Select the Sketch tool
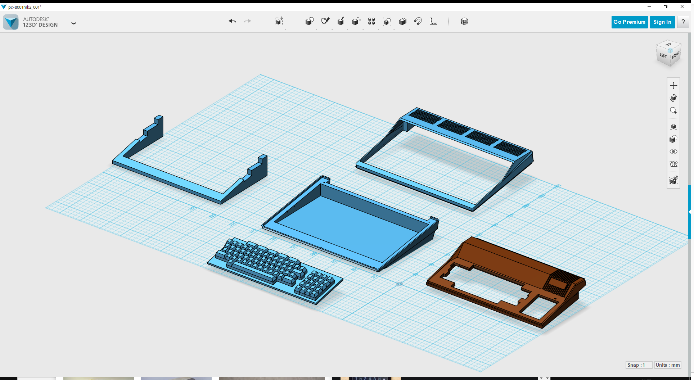Screen dimensions: 694x380 [x=325, y=22]
